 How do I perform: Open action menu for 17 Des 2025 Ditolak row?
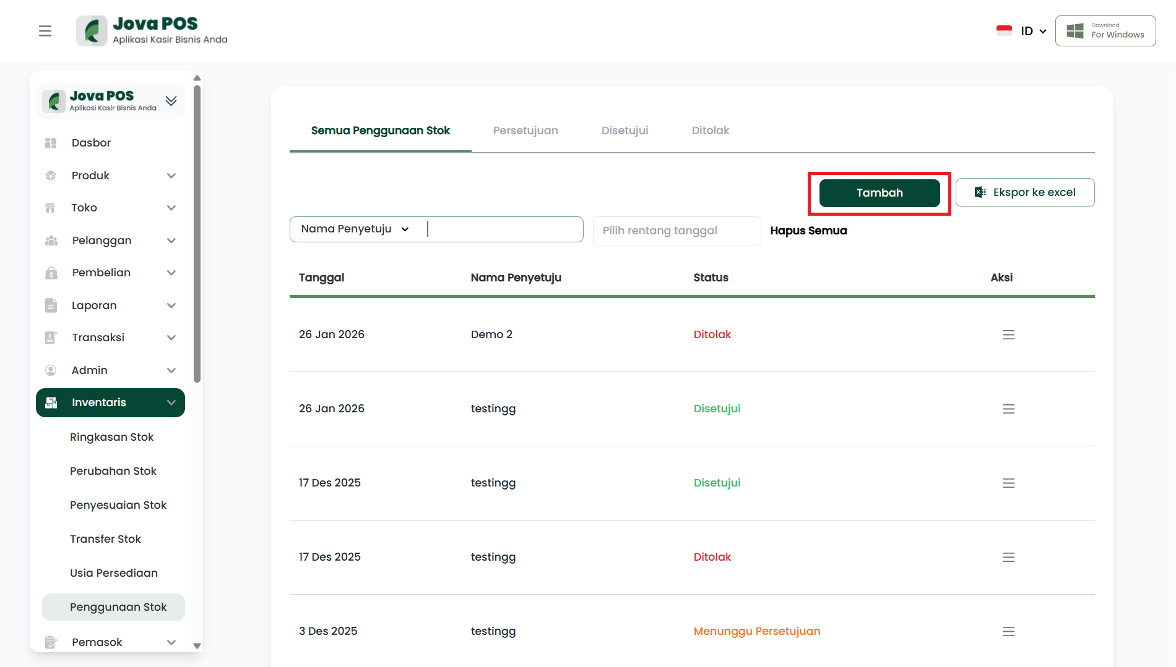click(x=1008, y=557)
